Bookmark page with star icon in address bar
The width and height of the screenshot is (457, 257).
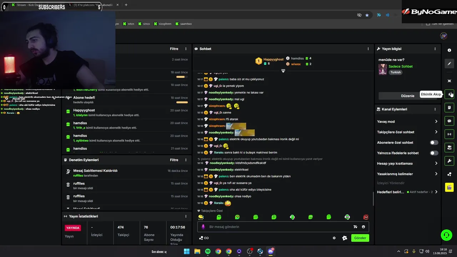point(367,15)
